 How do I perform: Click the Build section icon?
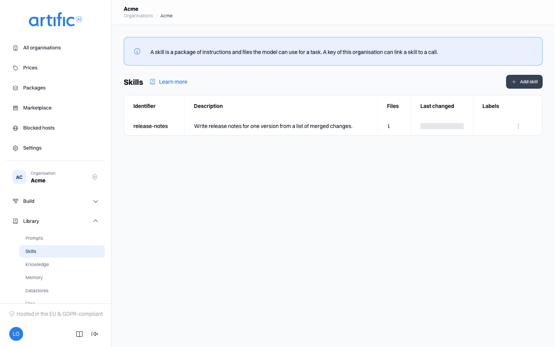point(15,201)
